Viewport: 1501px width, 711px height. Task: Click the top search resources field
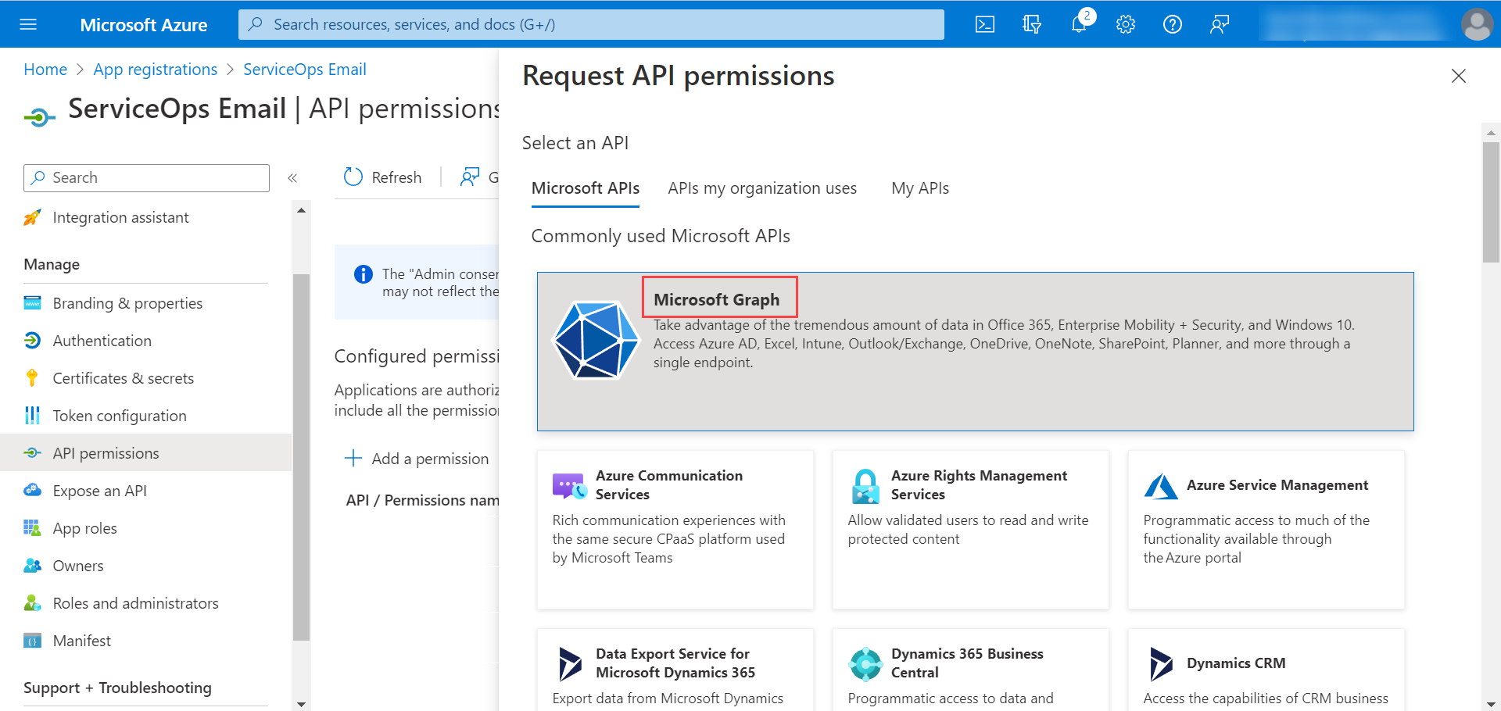tap(591, 24)
